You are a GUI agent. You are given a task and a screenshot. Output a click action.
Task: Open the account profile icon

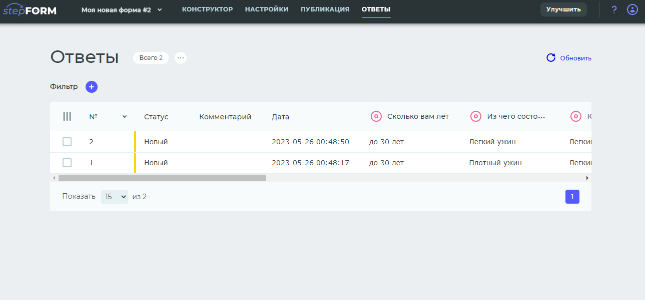632,9
